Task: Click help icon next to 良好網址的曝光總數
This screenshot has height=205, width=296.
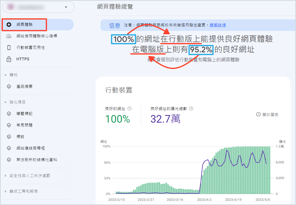Action: click(191, 109)
